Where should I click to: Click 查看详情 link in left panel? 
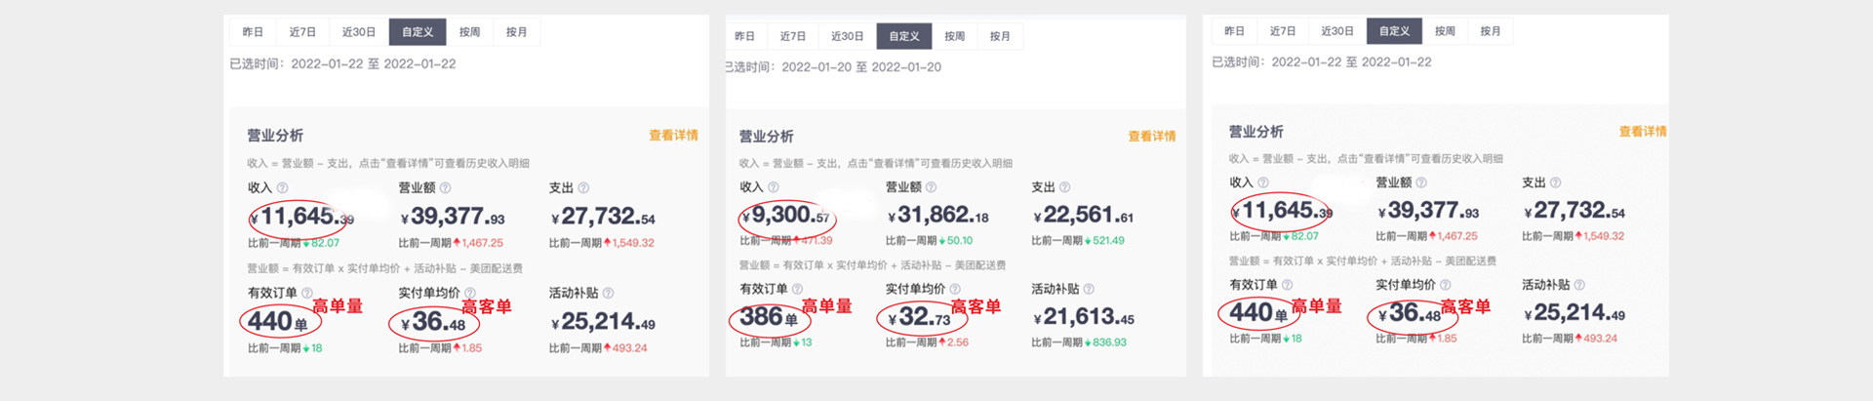(674, 136)
